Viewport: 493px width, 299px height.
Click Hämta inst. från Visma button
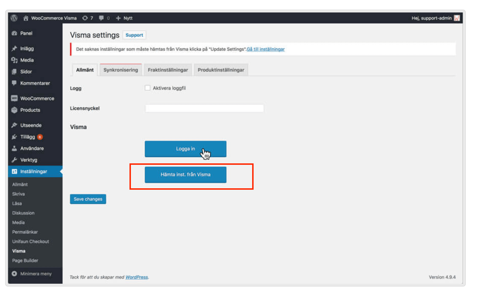[x=186, y=175]
